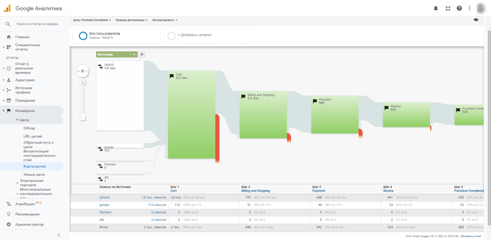Open the Google apps grid icon

448,8
